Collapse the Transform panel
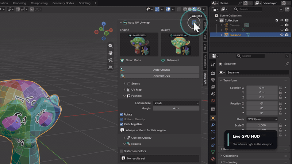 [x=221, y=81]
